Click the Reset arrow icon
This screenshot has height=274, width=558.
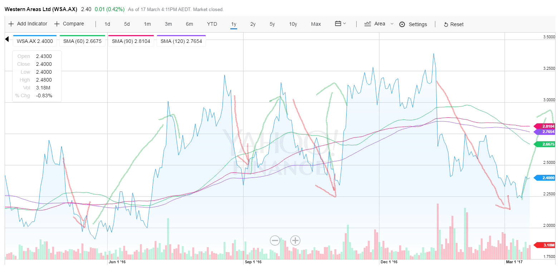pyautogui.click(x=446, y=25)
